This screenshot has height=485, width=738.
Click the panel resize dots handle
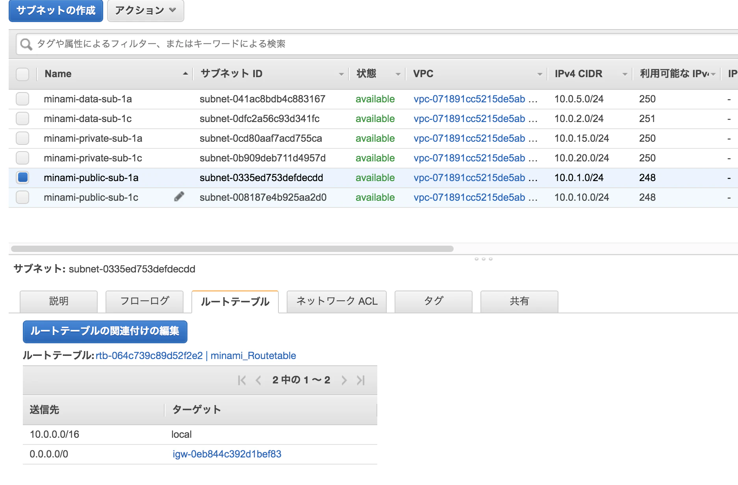[484, 259]
